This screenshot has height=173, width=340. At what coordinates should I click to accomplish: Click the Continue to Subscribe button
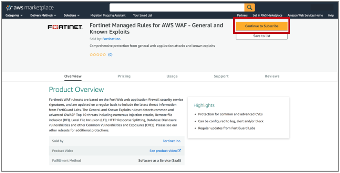[261, 26]
